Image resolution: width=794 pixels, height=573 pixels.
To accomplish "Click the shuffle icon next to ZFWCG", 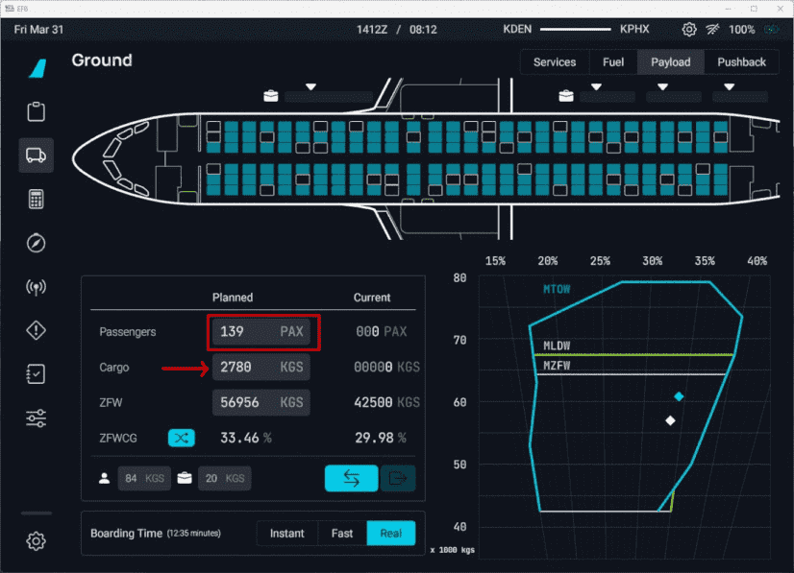I will point(182,438).
